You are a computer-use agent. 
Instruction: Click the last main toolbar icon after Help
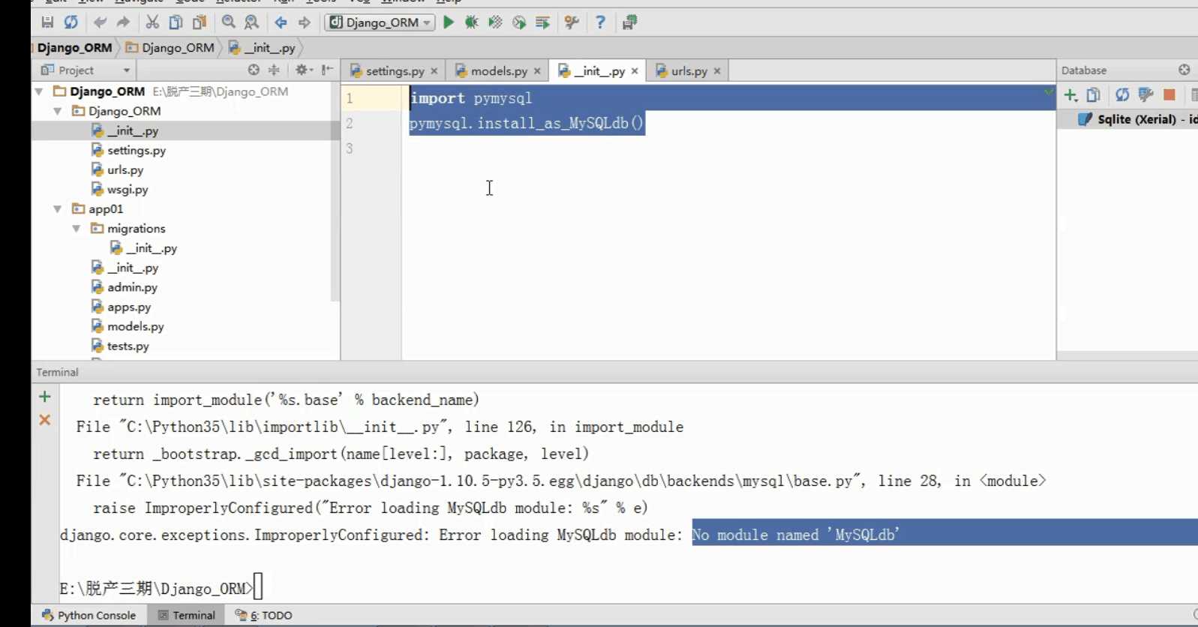[x=629, y=22]
